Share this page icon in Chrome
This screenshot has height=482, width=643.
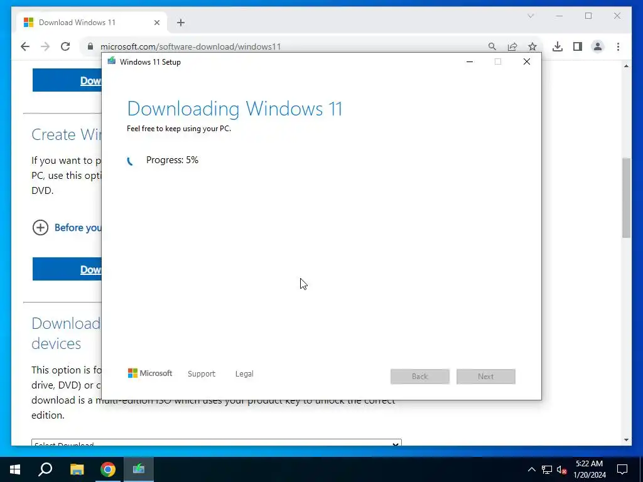(512, 46)
